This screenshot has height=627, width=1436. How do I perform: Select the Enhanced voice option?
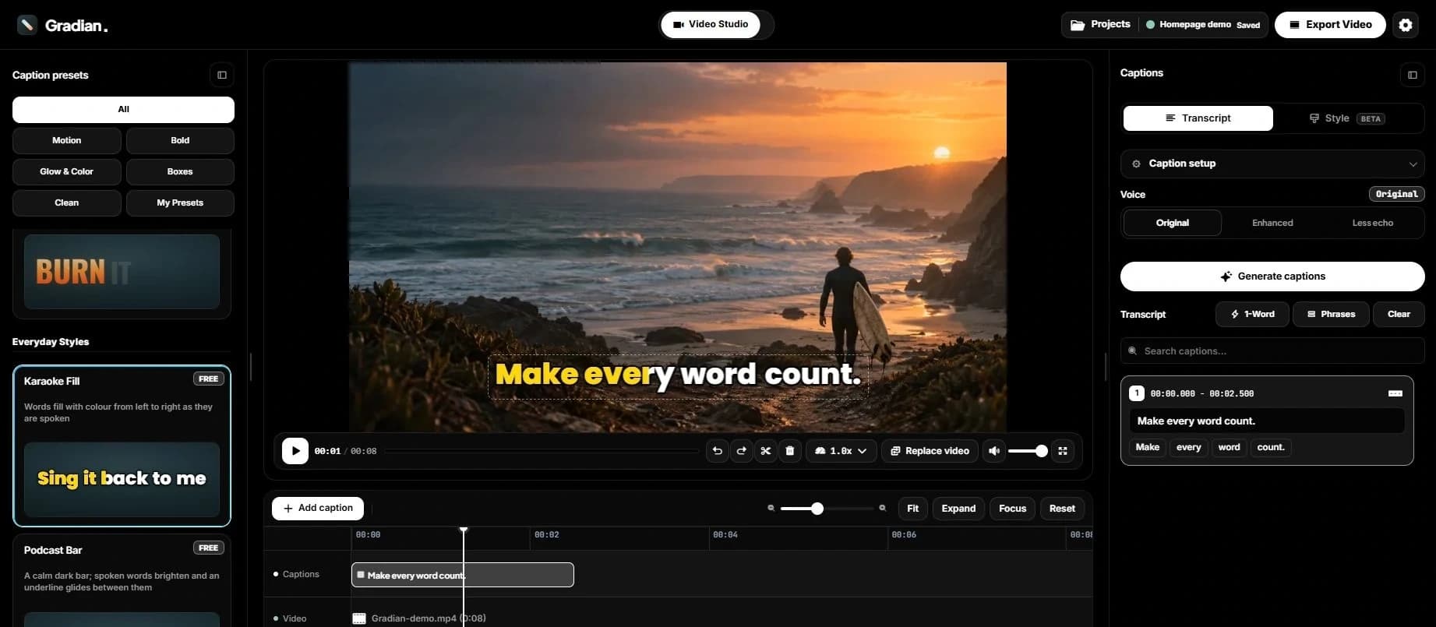point(1272,223)
